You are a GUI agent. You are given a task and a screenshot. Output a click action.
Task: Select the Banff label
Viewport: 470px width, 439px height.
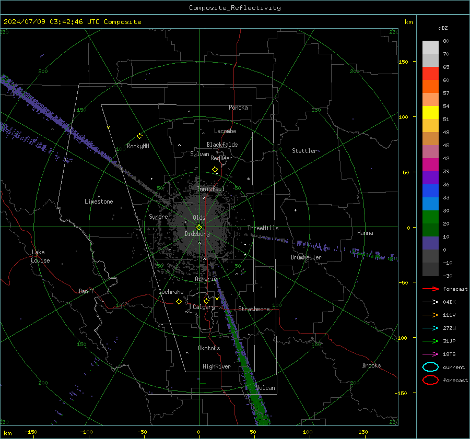pyautogui.click(x=86, y=291)
